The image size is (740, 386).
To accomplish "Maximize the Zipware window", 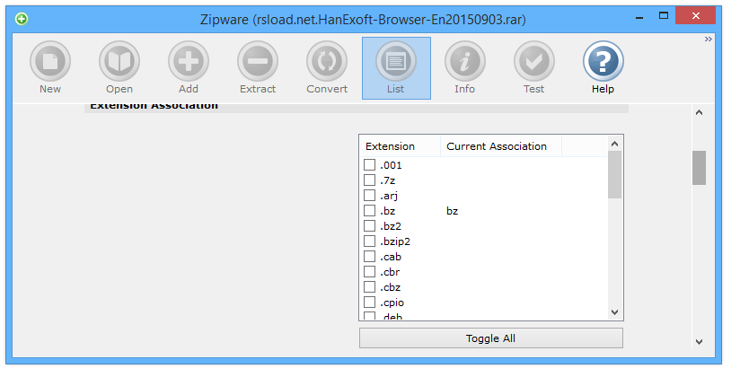I will pos(664,15).
